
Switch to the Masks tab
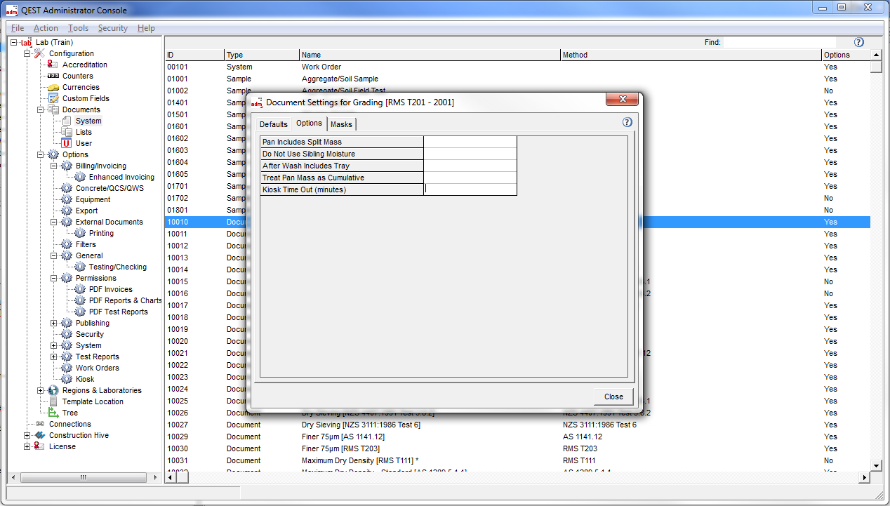(x=341, y=124)
